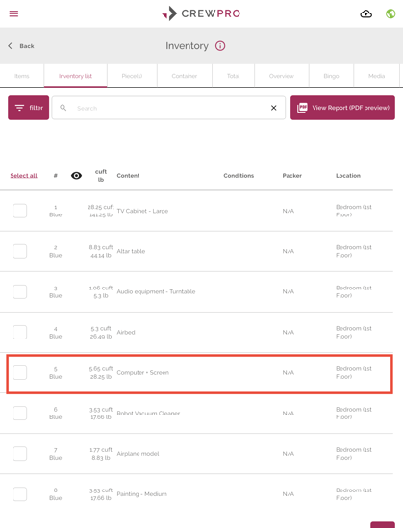Viewport: 403px width, 528px height.
Task: Select the Robot Vacuum Cleaner row
Action: (196, 414)
